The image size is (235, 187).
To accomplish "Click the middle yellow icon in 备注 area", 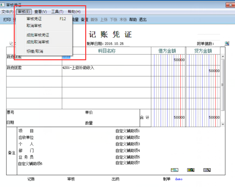I will click(x=191, y=170).
